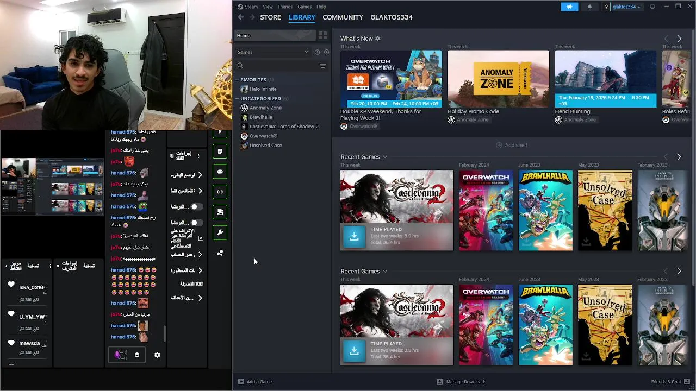Screen dimensions: 696x391
Task: Open chat settings gear in stream panel
Action: click(157, 355)
